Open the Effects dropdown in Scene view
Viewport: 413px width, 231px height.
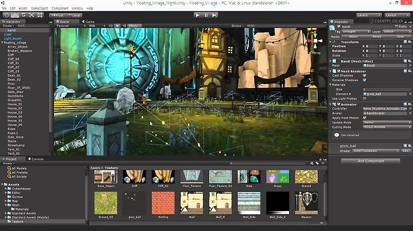(135, 26)
